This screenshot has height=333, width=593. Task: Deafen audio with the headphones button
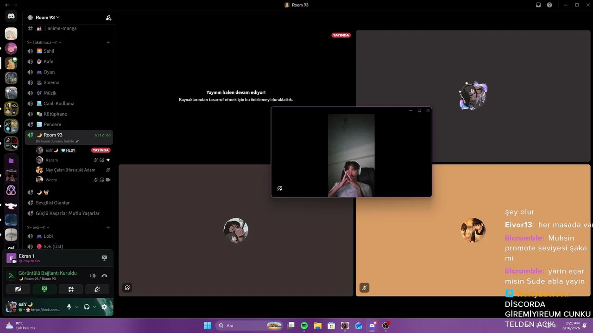pos(87,307)
